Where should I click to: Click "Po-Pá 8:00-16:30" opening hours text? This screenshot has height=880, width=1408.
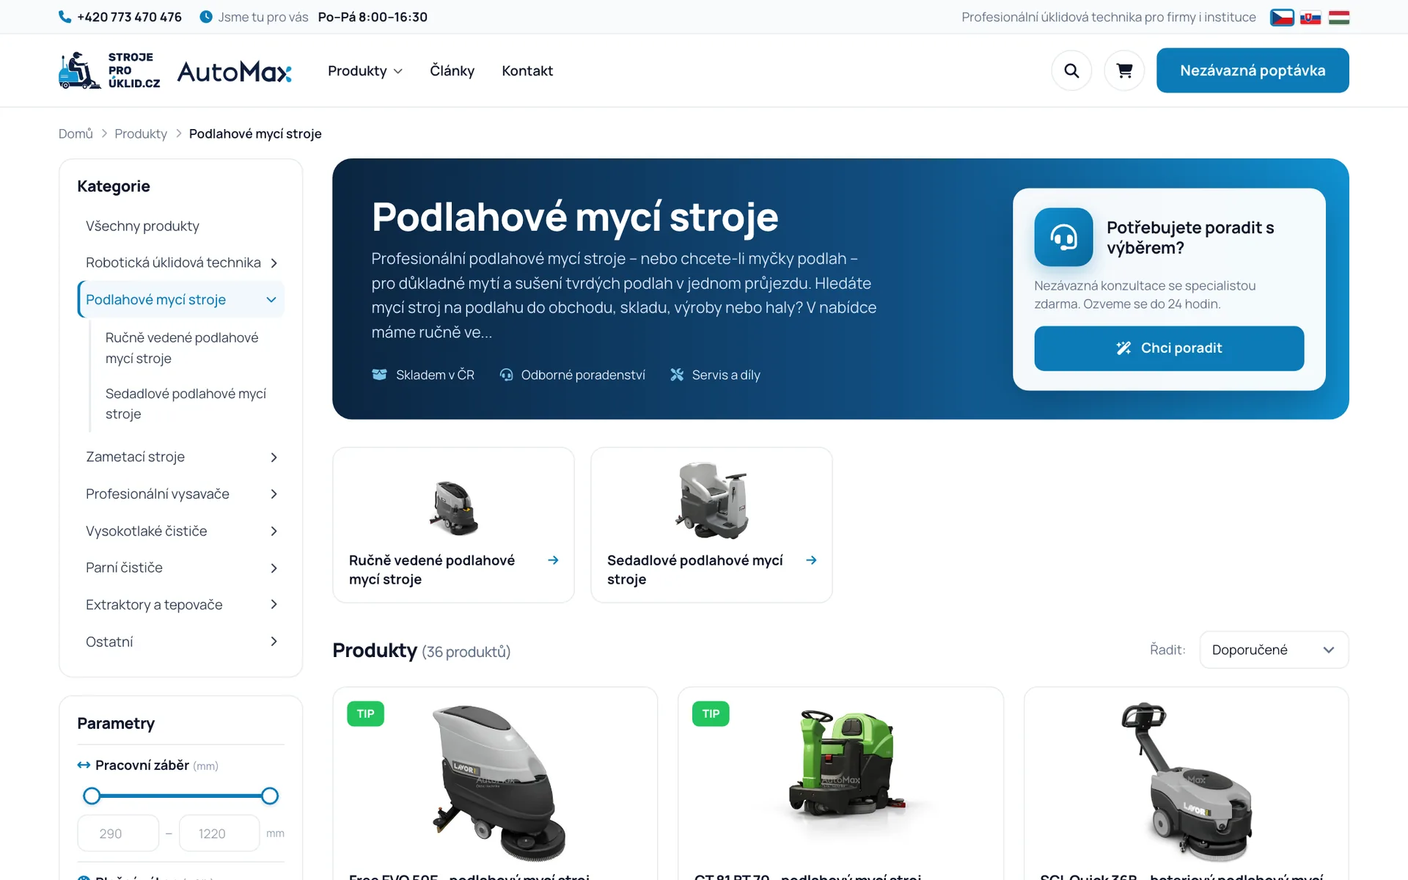pyautogui.click(x=373, y=17)
